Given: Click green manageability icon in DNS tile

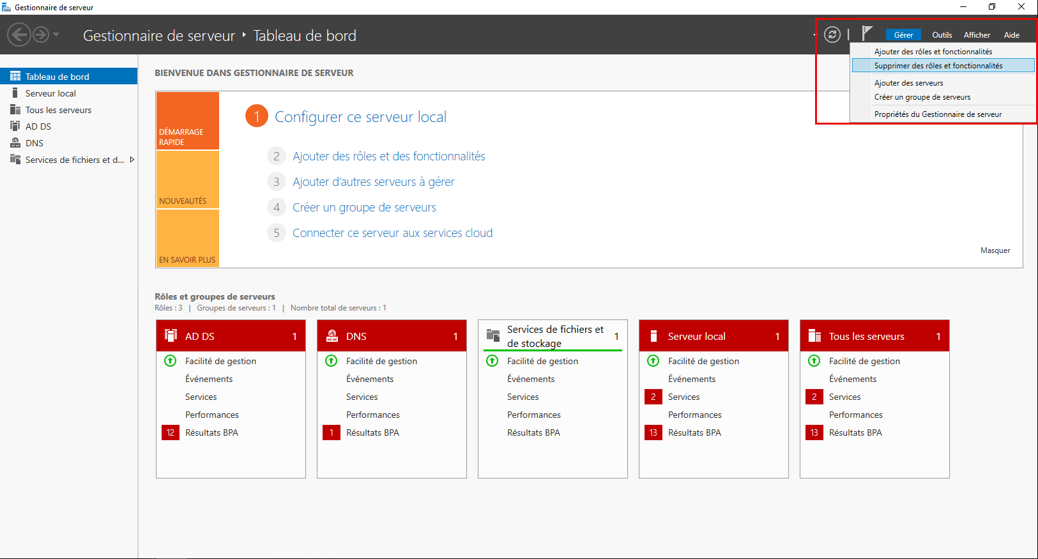Looking at the screenshot, I should (332, 361).
